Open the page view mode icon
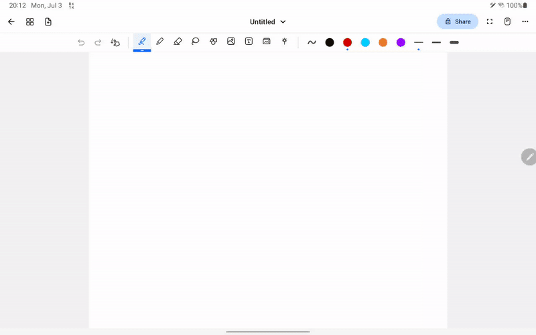This screenshot has width=536, height=335. (507, 21)
